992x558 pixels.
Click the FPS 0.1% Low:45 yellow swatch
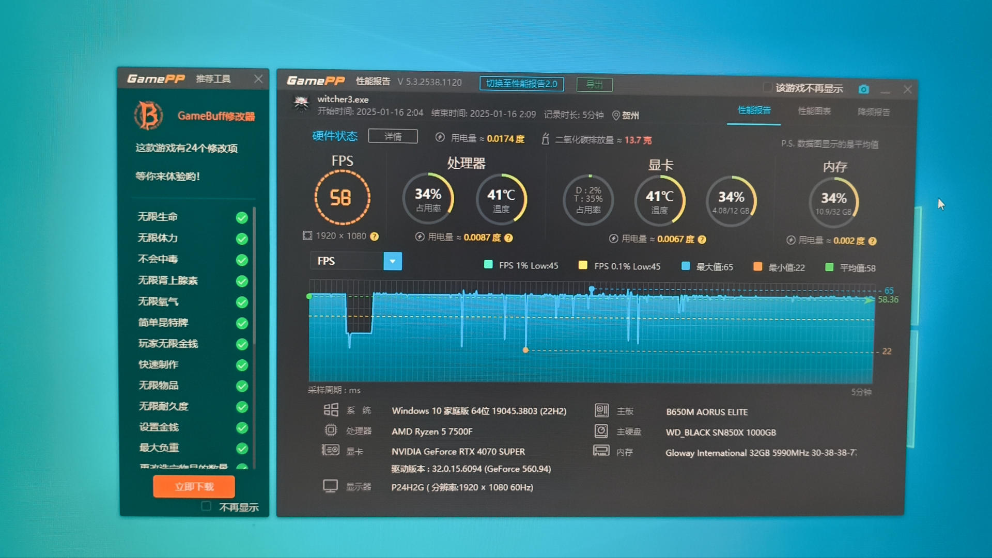coord(583,265)
